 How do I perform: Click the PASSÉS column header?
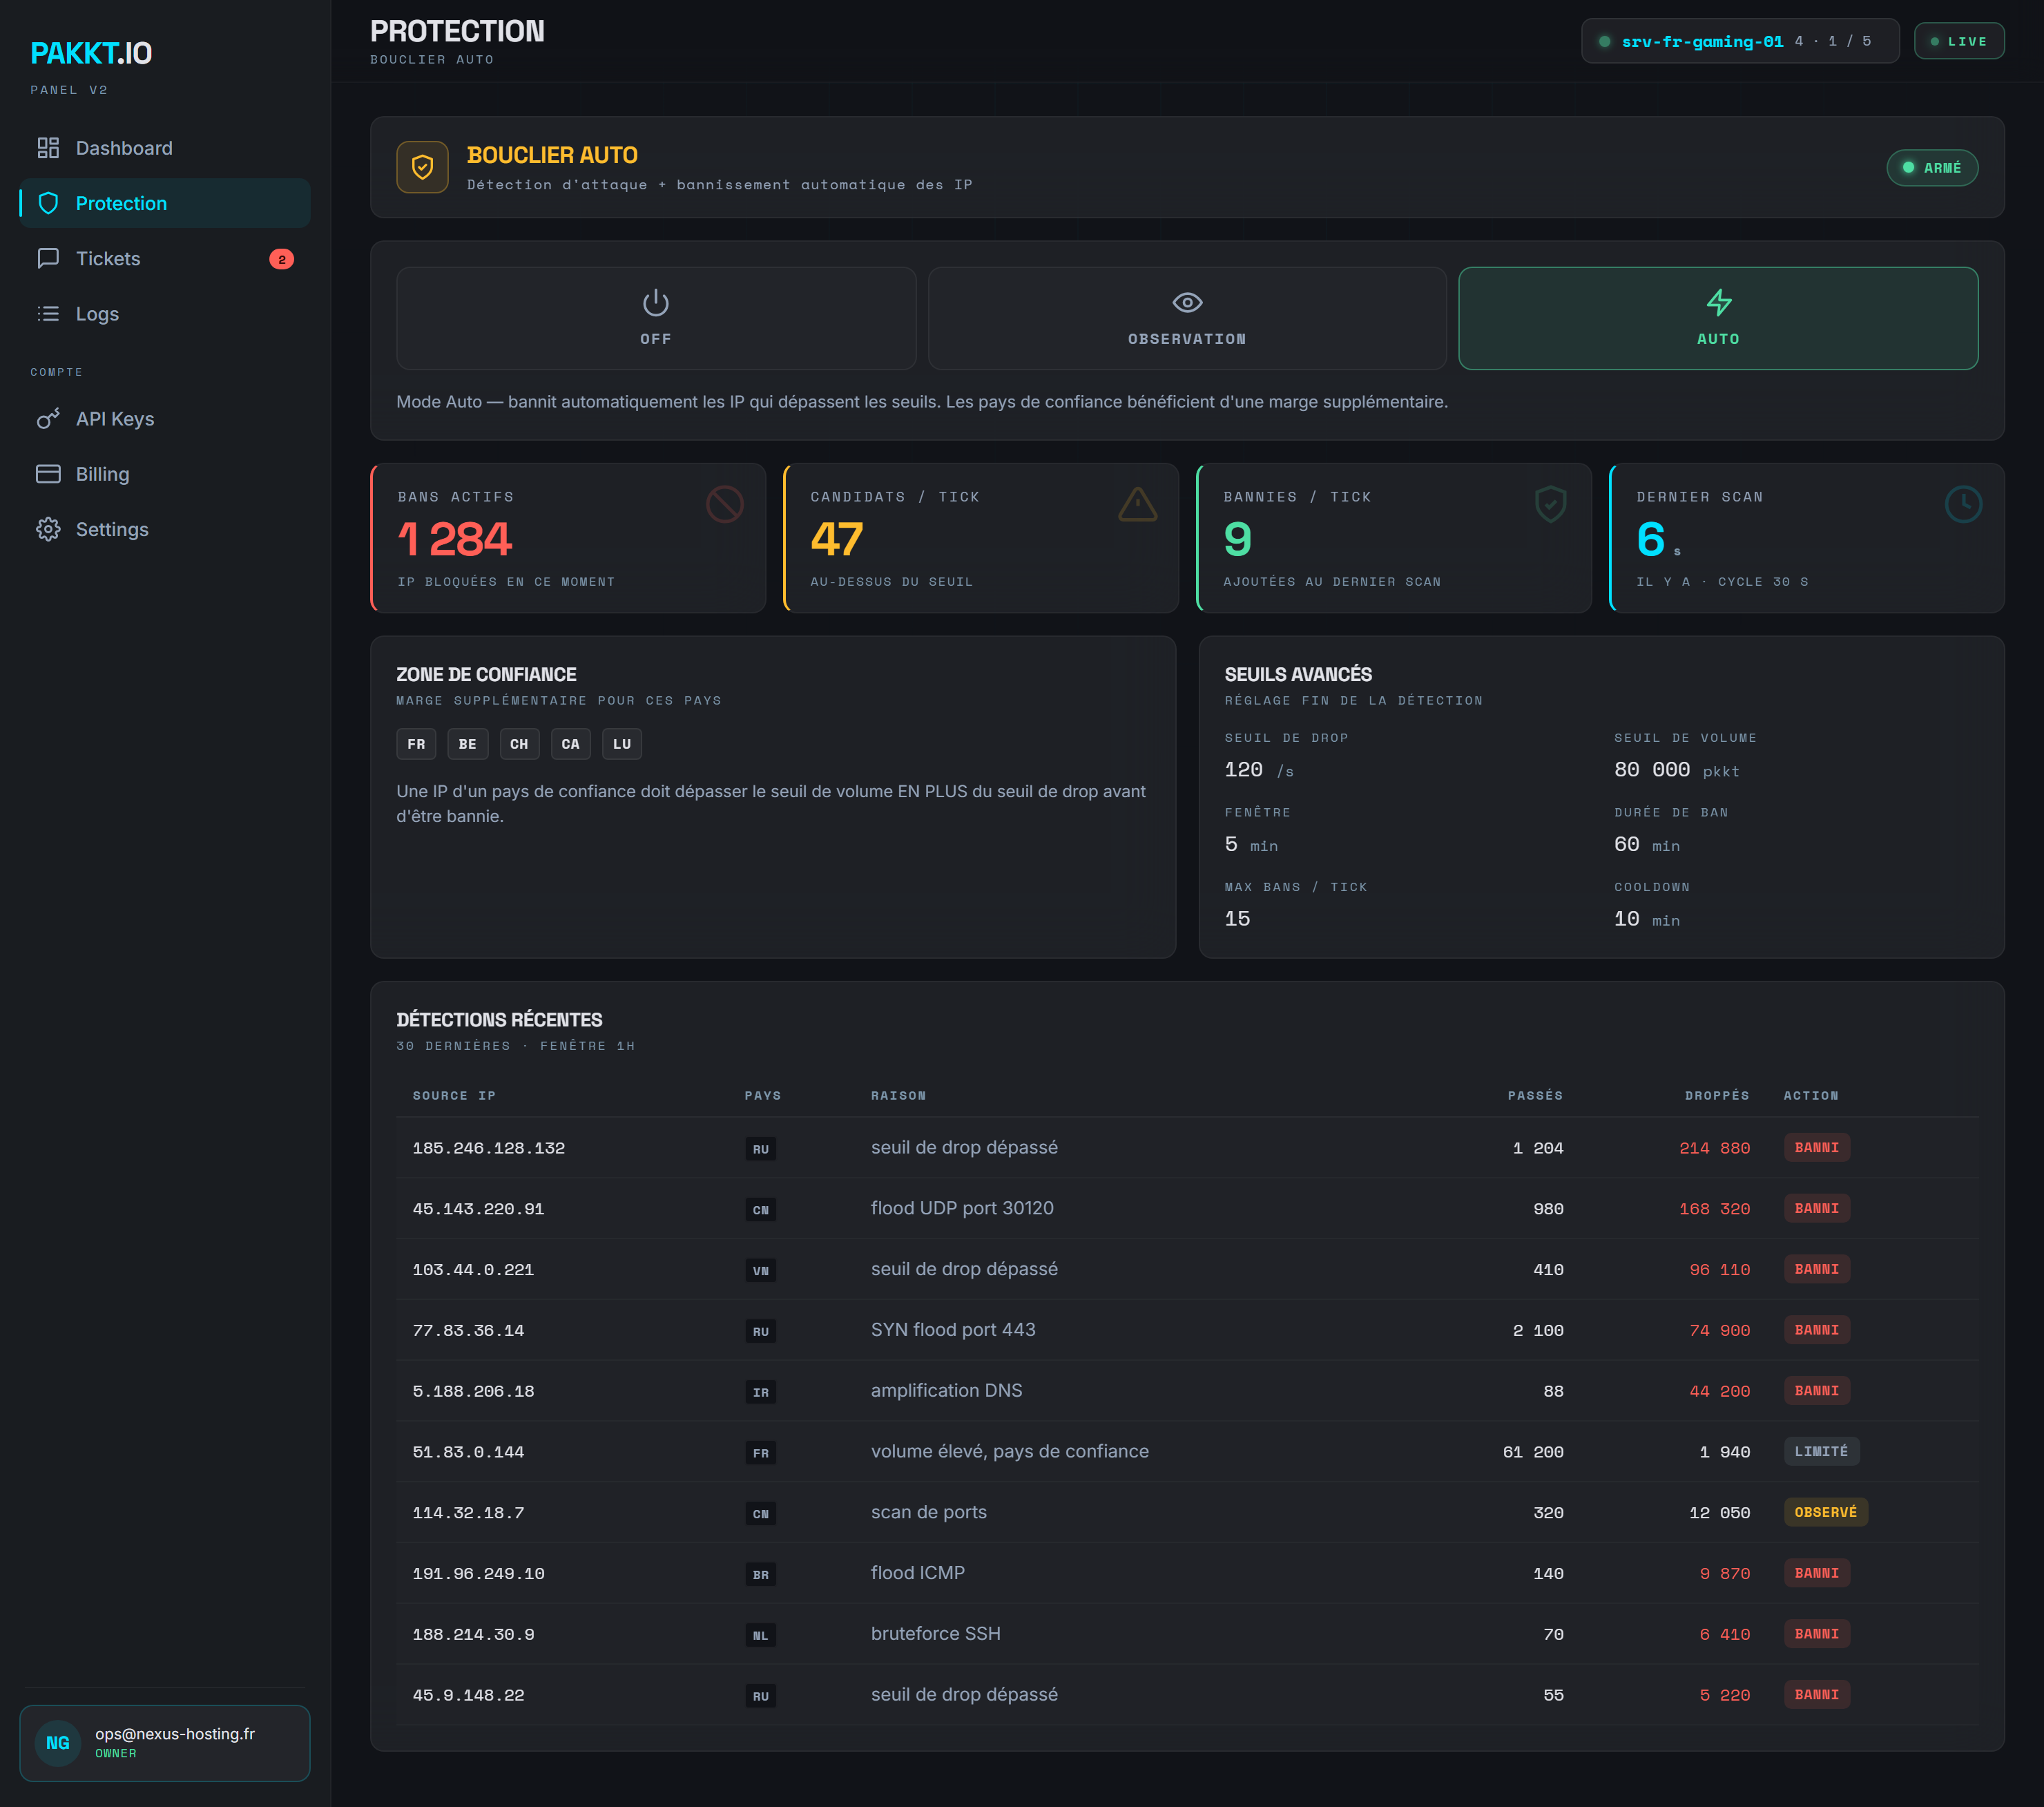[x=1535, y=1096]
